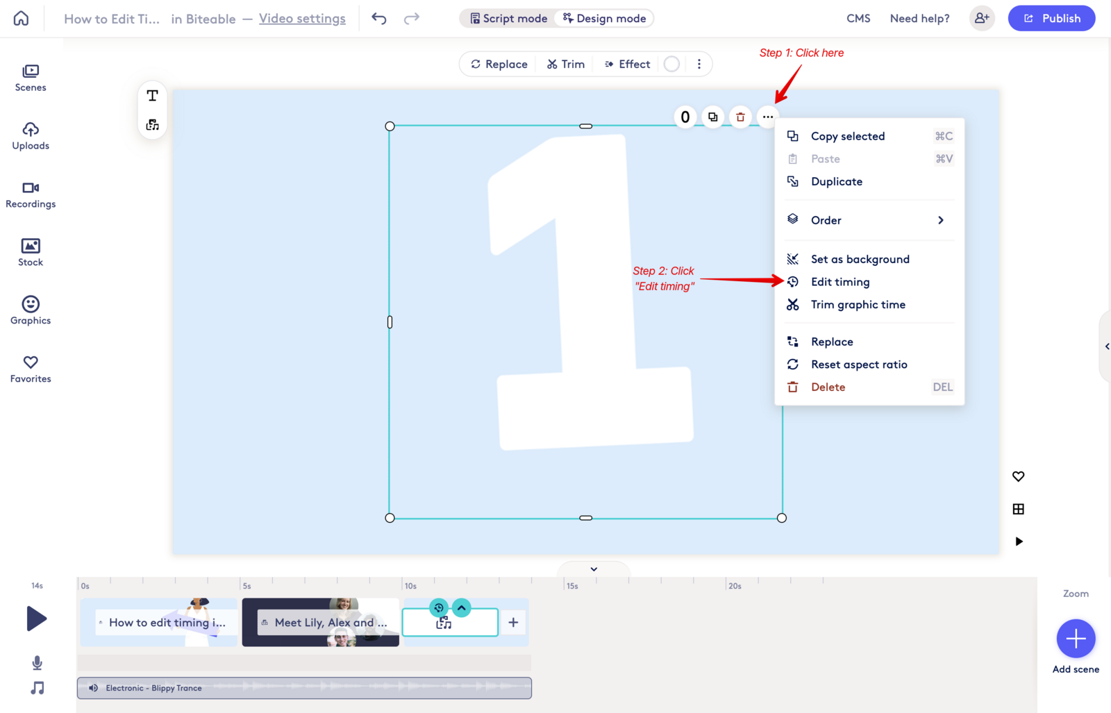Screen dimensions: 1111x713
Task: Click the 15s marker on the timeline ruler
Action: pos(572,586)
